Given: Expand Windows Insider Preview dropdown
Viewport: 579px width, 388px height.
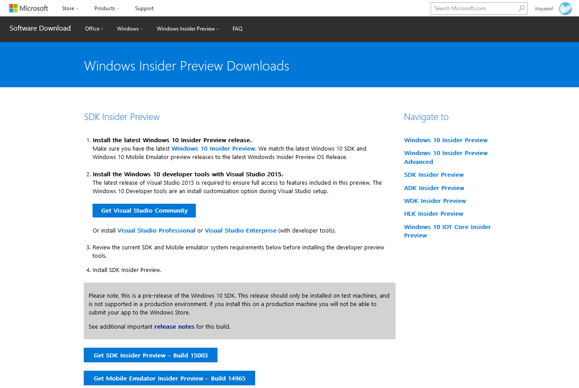Looking at the screenshot, I should tap(188, 29).
